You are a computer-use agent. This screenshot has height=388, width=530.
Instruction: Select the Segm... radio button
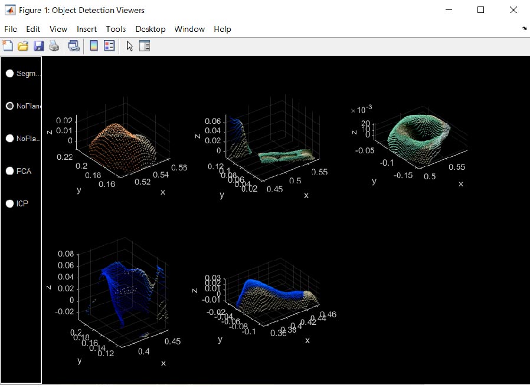click(x=10, y=74)
